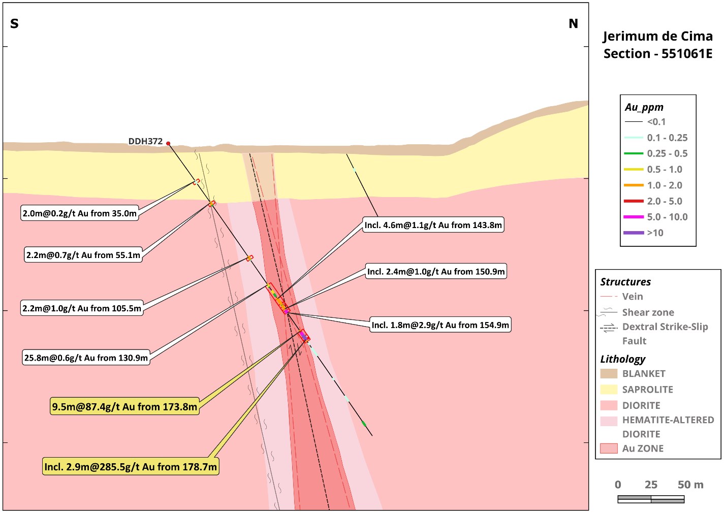Click the DIORITE color swatch
Viewport: 726px width, 513px height.
click(x=609, y=405)
